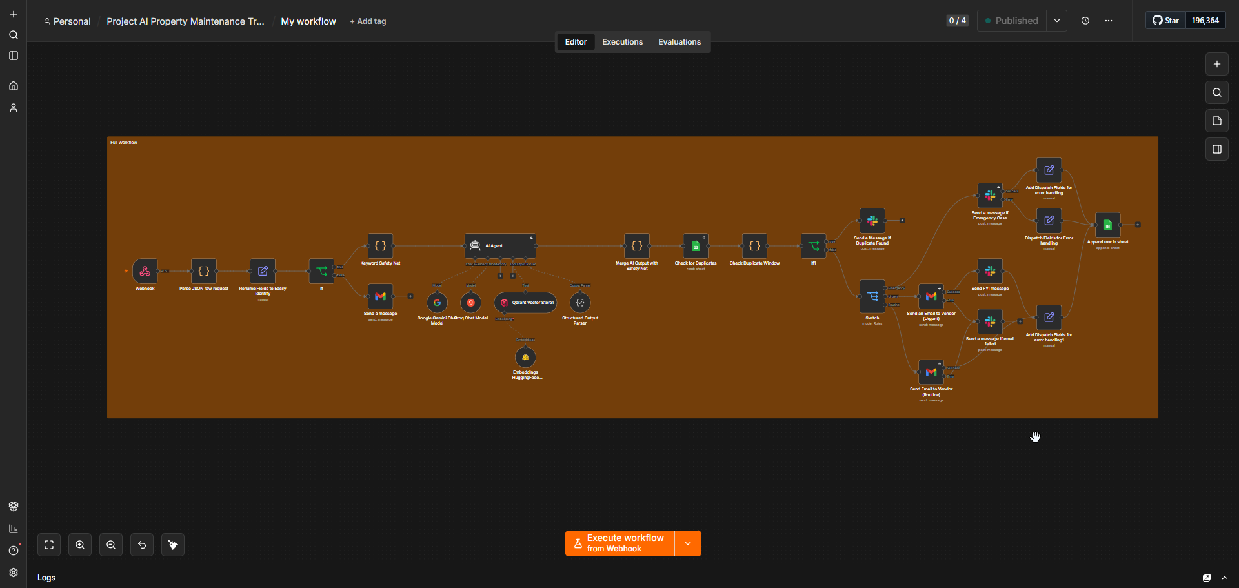1239x588 pixels.
Task: Switch to the Editor tab
Action: coord(576,42)
